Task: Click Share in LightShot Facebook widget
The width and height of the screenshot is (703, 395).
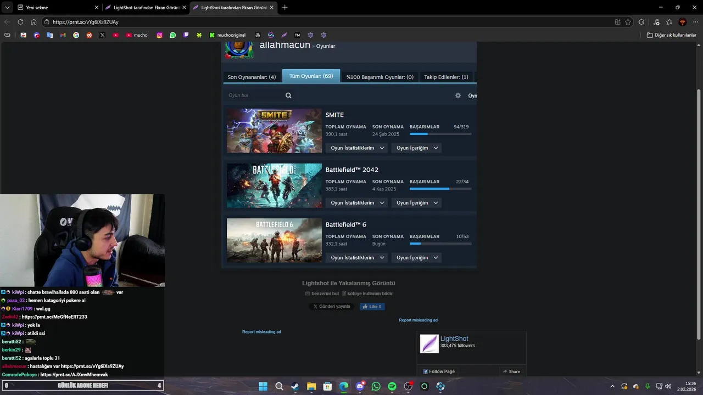Action: [511, 371]
